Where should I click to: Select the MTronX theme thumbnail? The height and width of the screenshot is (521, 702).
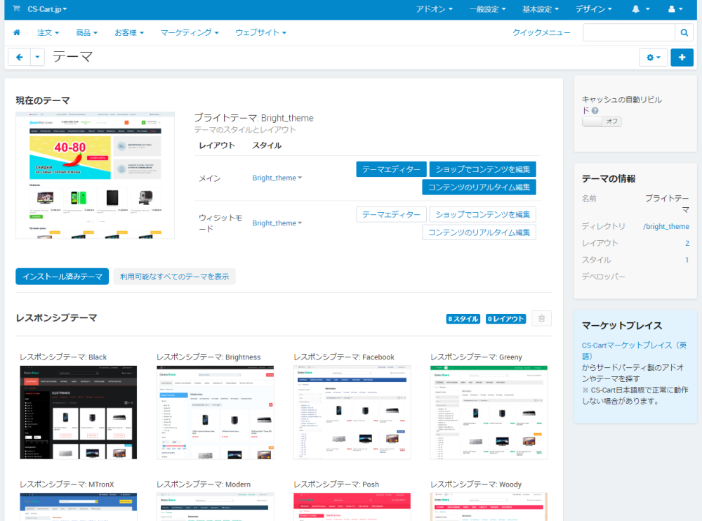[79, 507]
